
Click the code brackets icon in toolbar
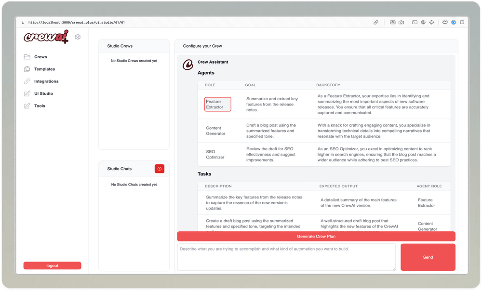click(445, 23)
